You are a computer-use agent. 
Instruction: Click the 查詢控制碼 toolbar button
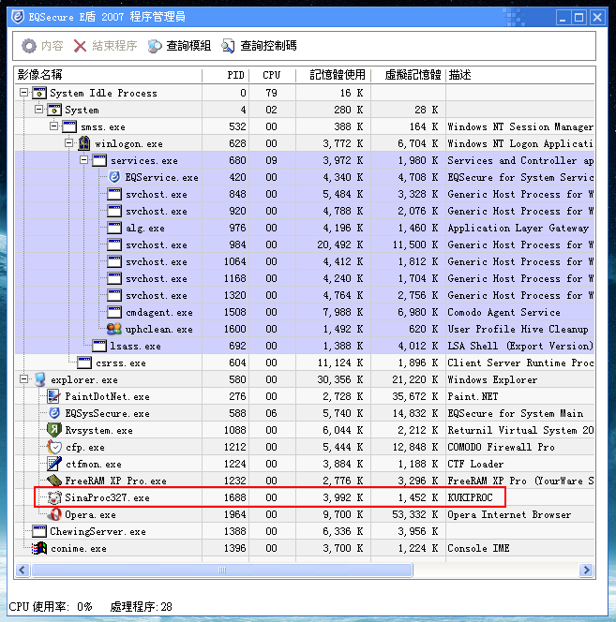(259, 46)
